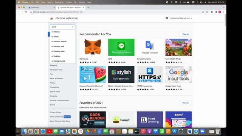
Task: Click View all for Recommended For You
Action: (185, 34)
